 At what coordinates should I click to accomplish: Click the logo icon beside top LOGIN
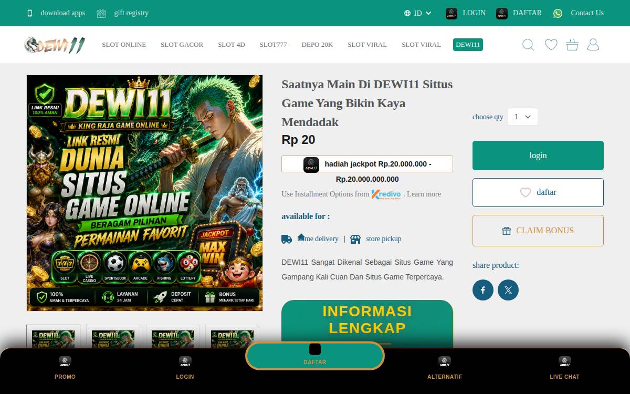451,13
